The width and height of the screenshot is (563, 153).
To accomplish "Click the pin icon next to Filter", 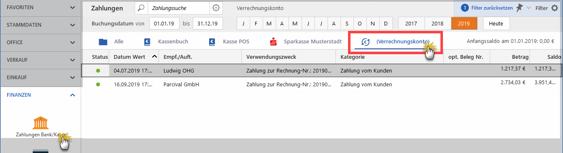I will click(519, 8).
